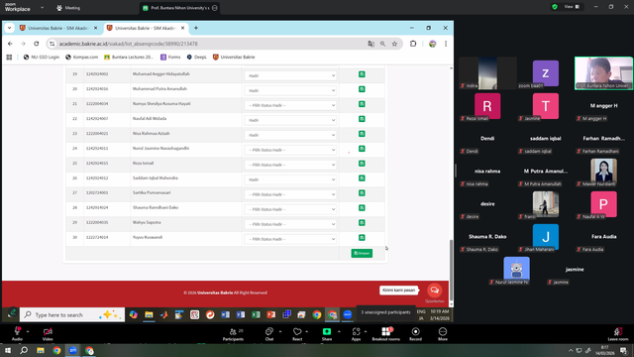
Task: Click green icon in Reza Ismail row
Action: point(362,164)
